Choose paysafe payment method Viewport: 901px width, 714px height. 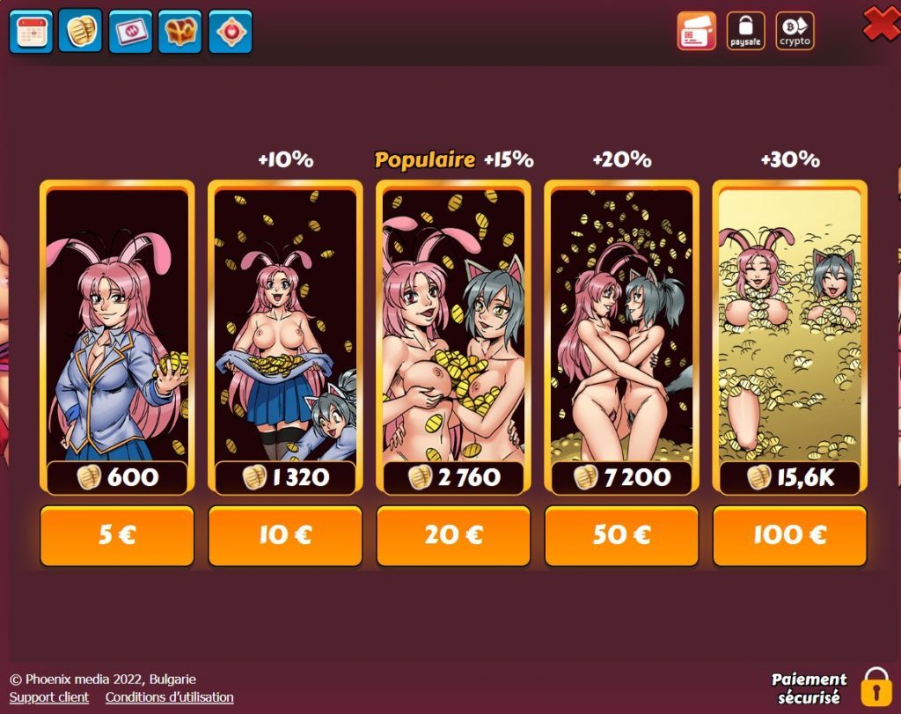coord(746,31)
